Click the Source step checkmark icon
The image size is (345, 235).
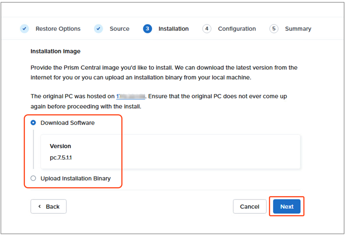99,29
